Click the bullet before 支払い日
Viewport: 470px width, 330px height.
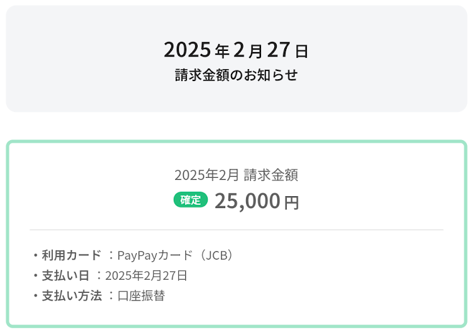[36, 276]
